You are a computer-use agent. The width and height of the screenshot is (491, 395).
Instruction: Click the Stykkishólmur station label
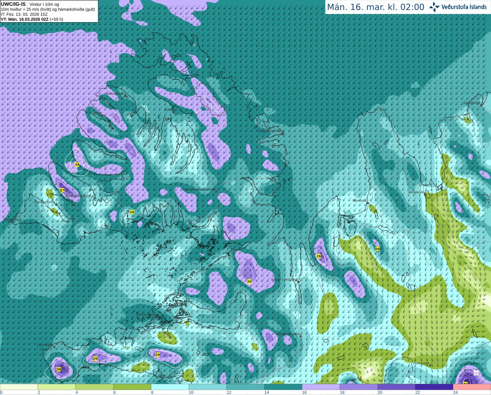146,314
